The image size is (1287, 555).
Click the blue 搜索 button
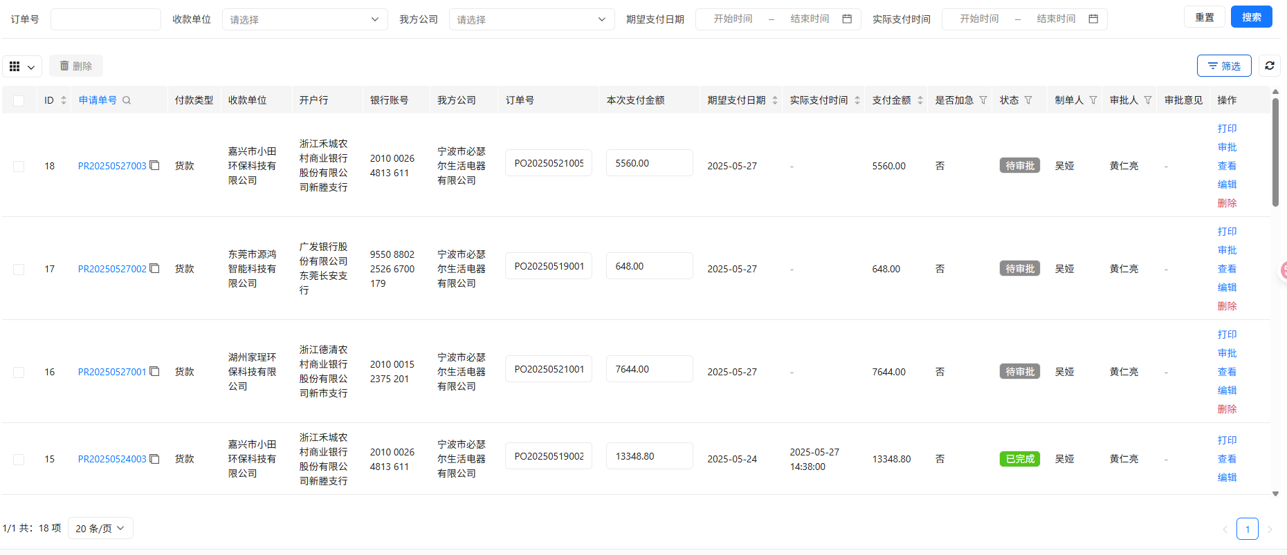(1252, 17)
